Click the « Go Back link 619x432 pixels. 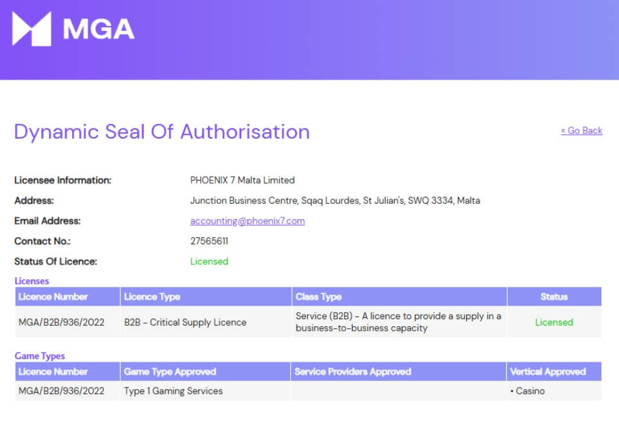[x=581, y=130]
